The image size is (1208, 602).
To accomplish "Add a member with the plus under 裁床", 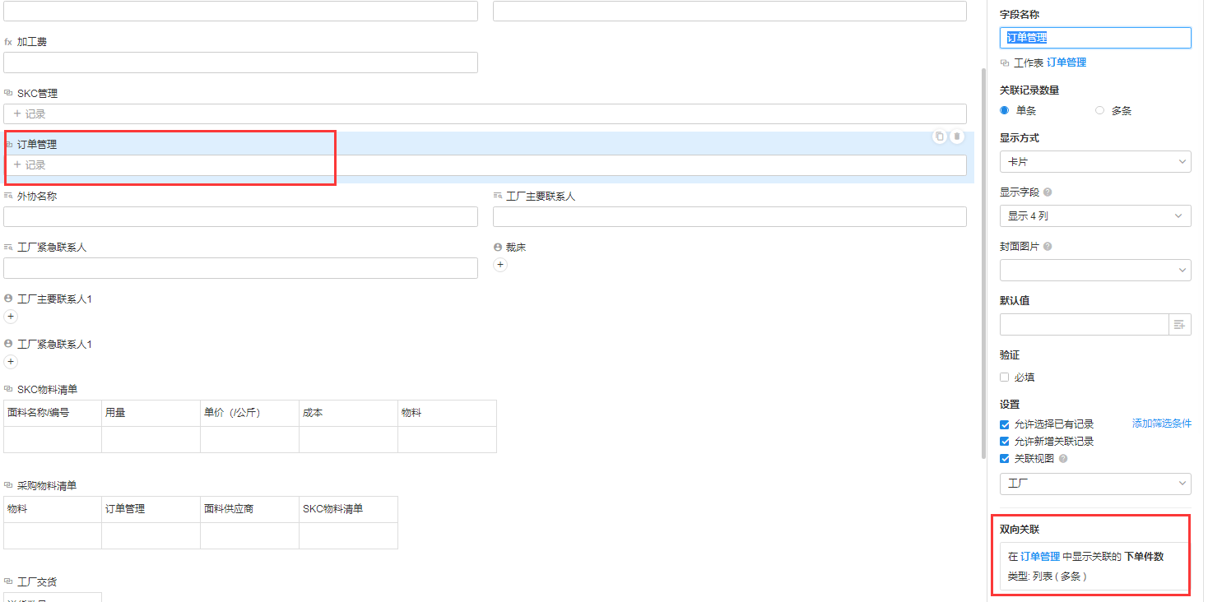I will pos(500,265).
